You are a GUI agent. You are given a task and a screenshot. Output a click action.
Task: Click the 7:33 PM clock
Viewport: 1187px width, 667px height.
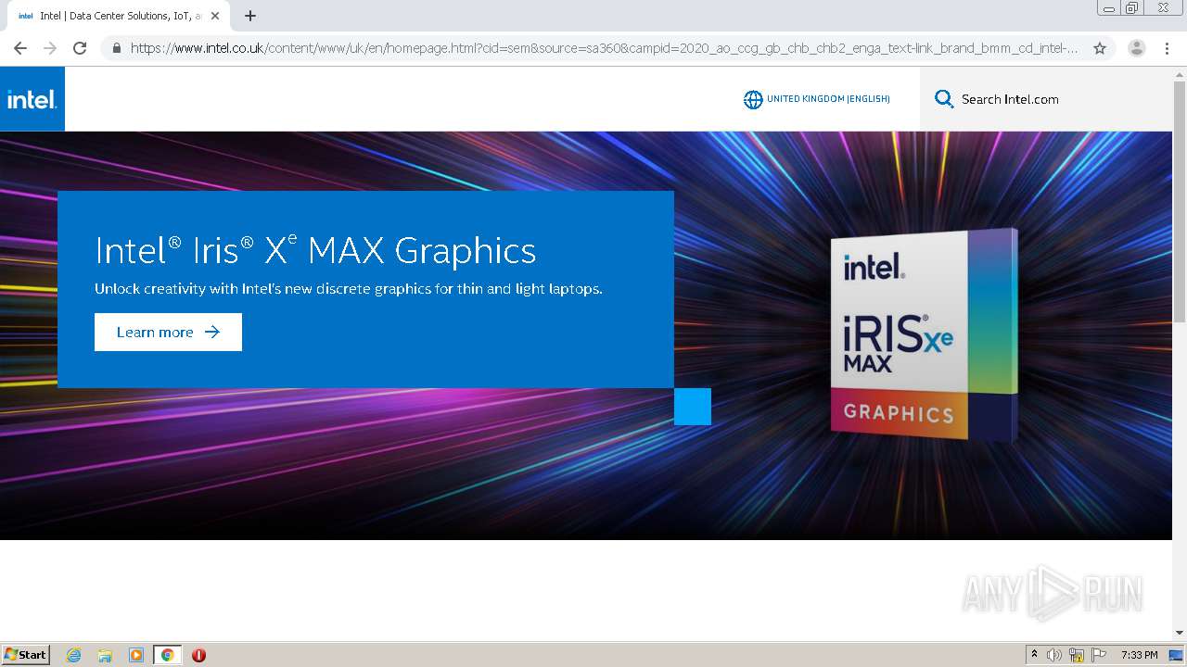point(1139,655)
